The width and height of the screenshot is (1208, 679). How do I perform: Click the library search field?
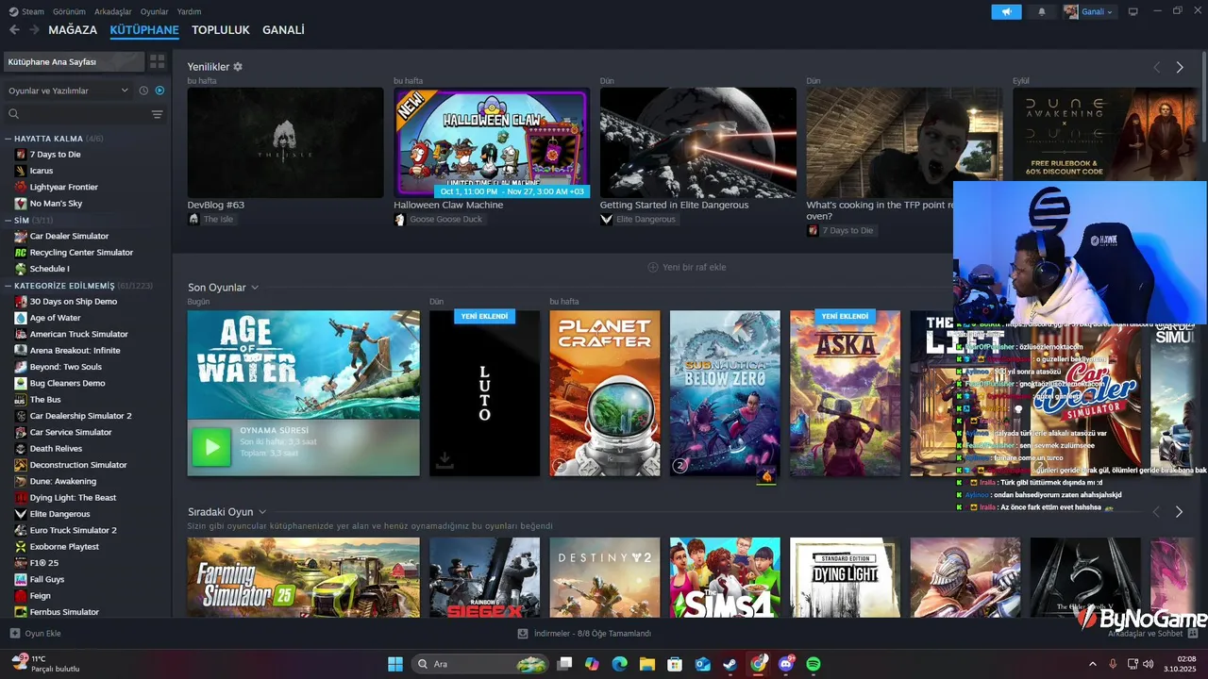pos(77,114)
